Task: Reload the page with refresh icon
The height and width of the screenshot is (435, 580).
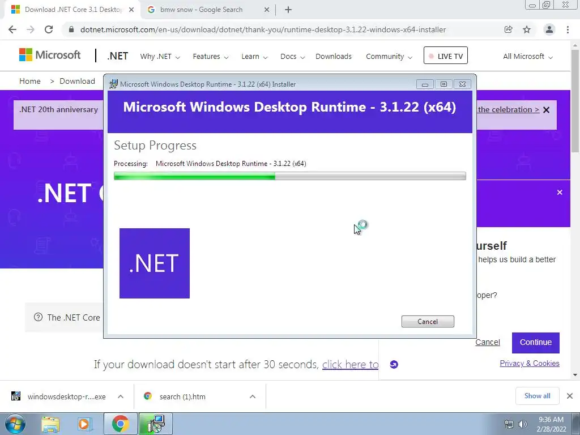Action: pos(49,29)
